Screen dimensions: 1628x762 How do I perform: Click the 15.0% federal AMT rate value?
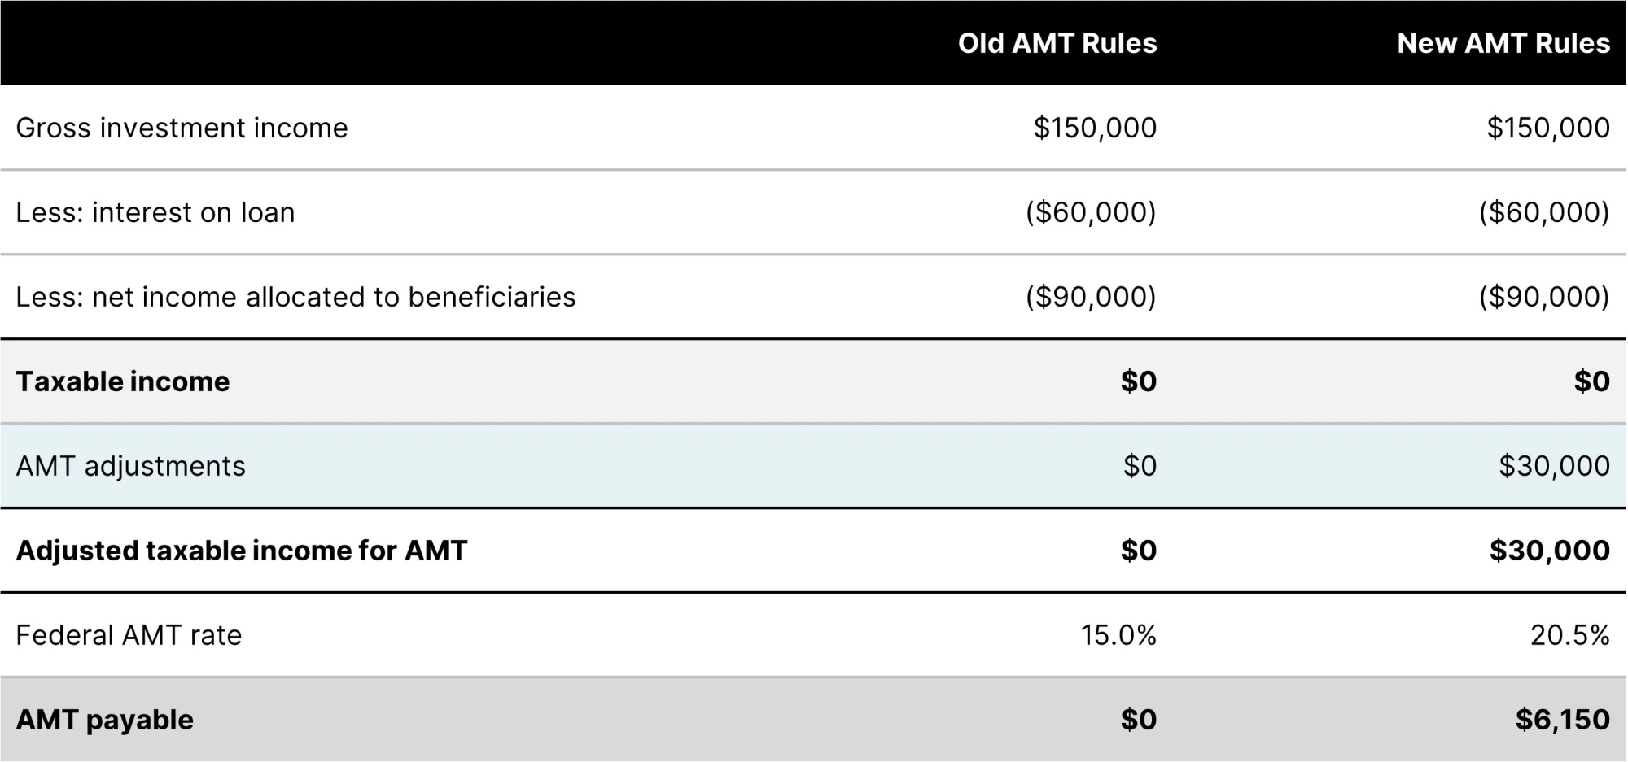(1119, 635)
